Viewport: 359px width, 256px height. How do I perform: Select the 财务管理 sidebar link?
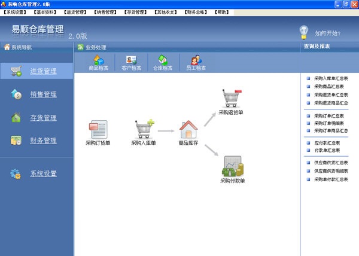43,141
